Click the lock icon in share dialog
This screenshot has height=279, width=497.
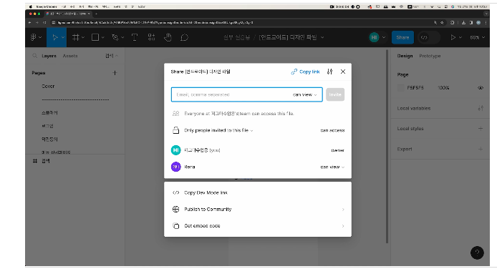tap(175, 130)
